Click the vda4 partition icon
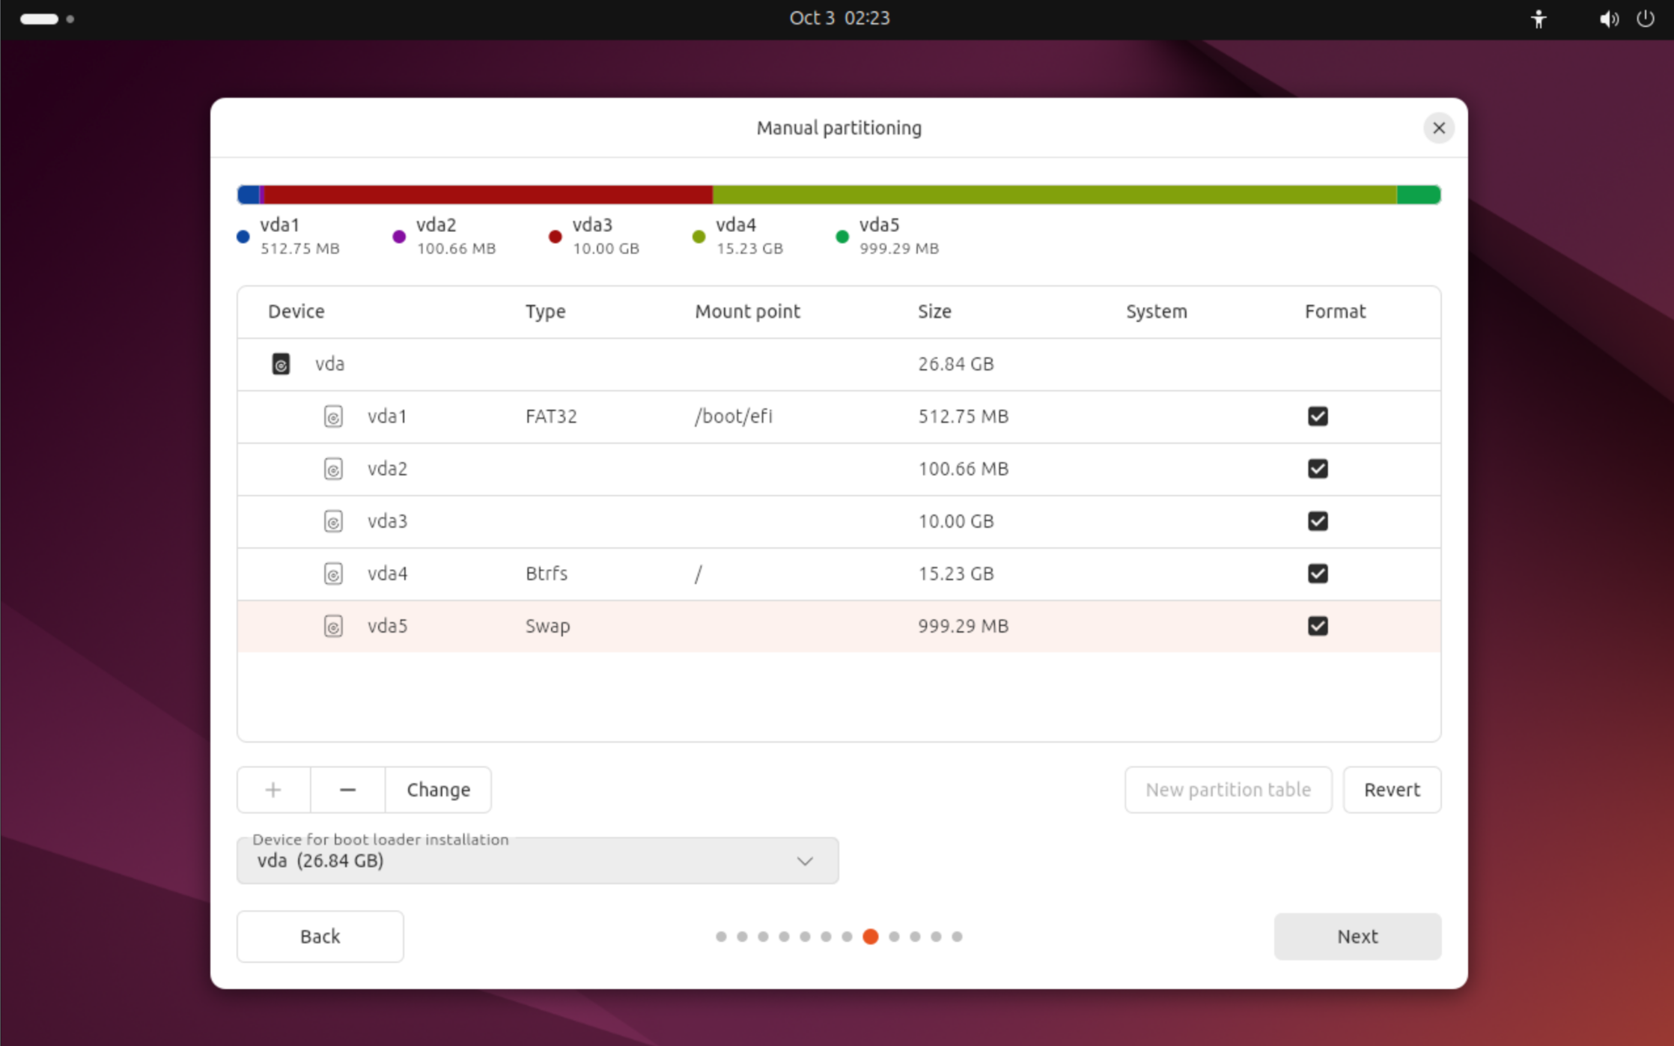The image size is (1674, 1046). tap(333, 574)
